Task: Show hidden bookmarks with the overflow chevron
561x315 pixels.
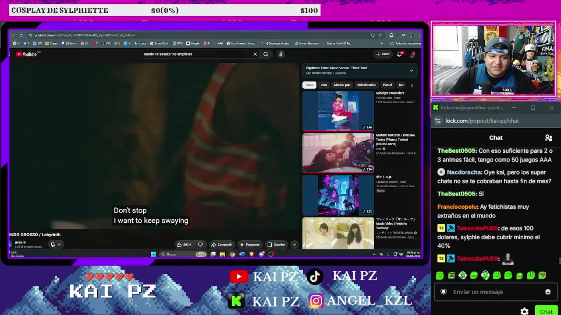Action: (381, 43)
